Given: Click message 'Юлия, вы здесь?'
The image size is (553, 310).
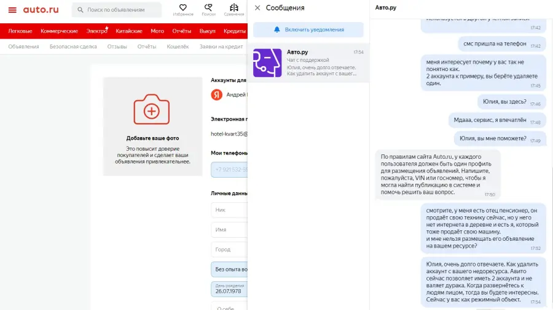Looking at the screenshot, I should (x=511, y=102).
